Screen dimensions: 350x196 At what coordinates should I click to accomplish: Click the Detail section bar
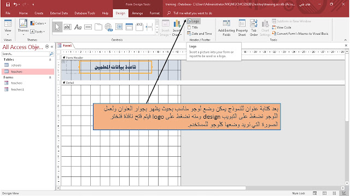pos(203,83)
